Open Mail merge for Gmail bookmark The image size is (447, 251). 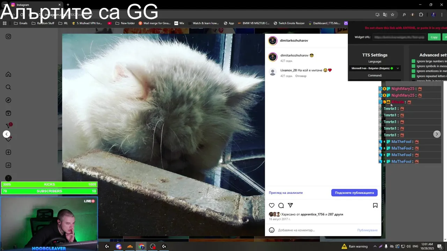(155, 23)
